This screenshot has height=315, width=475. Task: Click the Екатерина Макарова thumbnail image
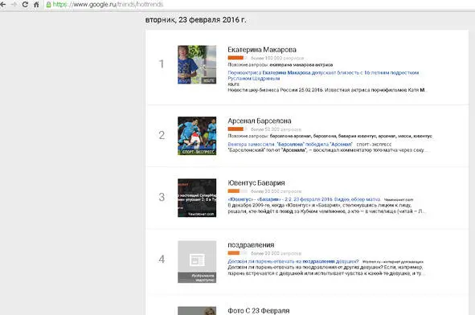(x=197, y=64)
